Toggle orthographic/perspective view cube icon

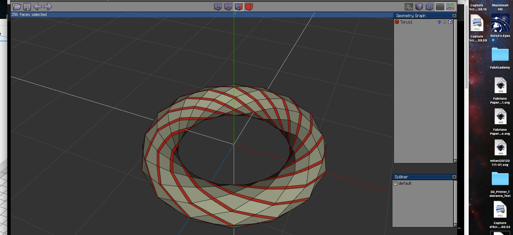pyautogui.click(x=430, y=7)
